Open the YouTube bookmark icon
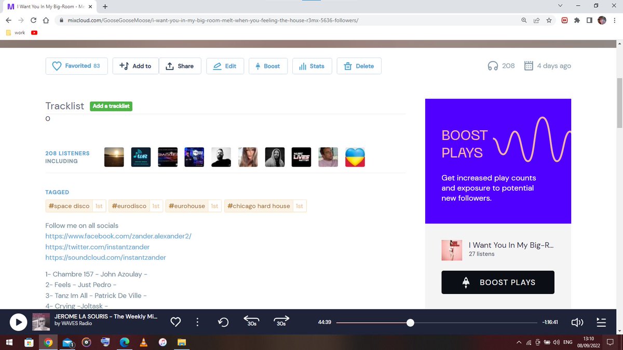 point(34,32)
